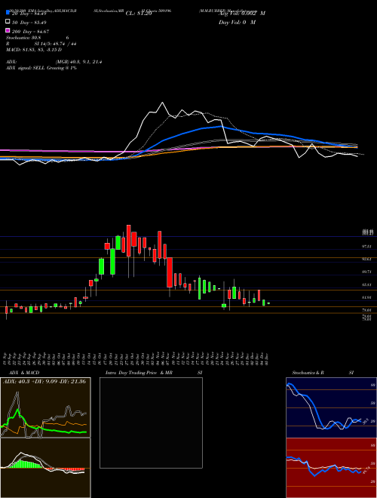Click the 'Avg Vol: 0.002 M' text
377x498 pixels.
tap(242, 14)
